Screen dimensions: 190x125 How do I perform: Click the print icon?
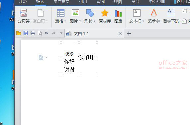(x=33, y=33)
